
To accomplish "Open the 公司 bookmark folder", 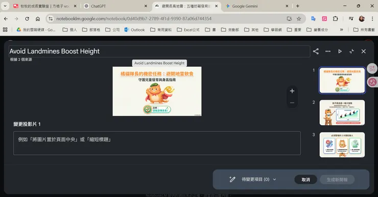I will click(x=112, y=30).
